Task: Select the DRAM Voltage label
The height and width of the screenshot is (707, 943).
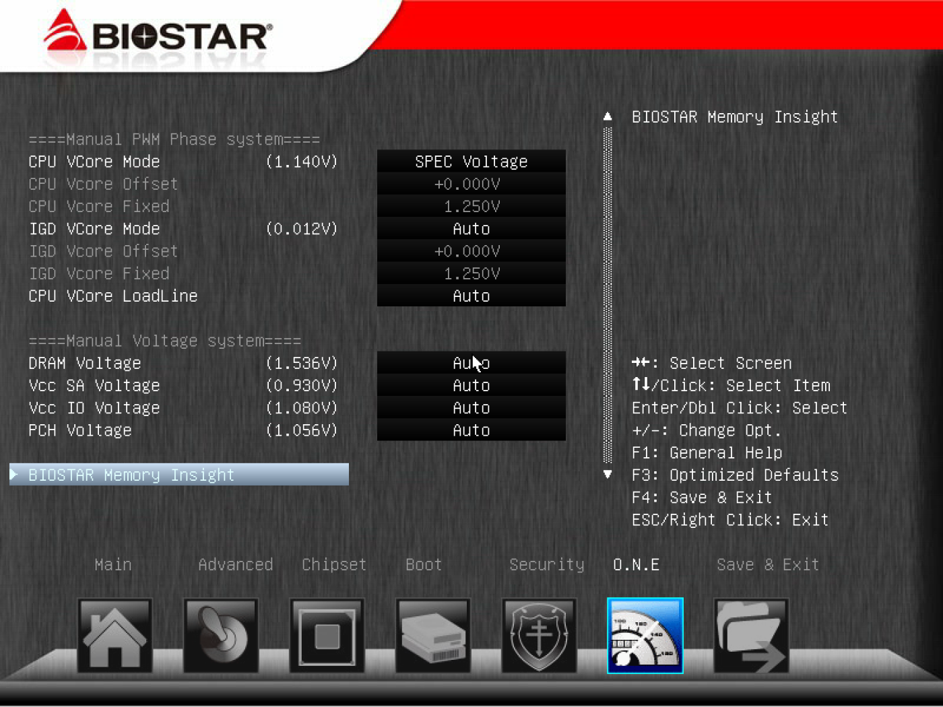Action: (x=85, y=363)
